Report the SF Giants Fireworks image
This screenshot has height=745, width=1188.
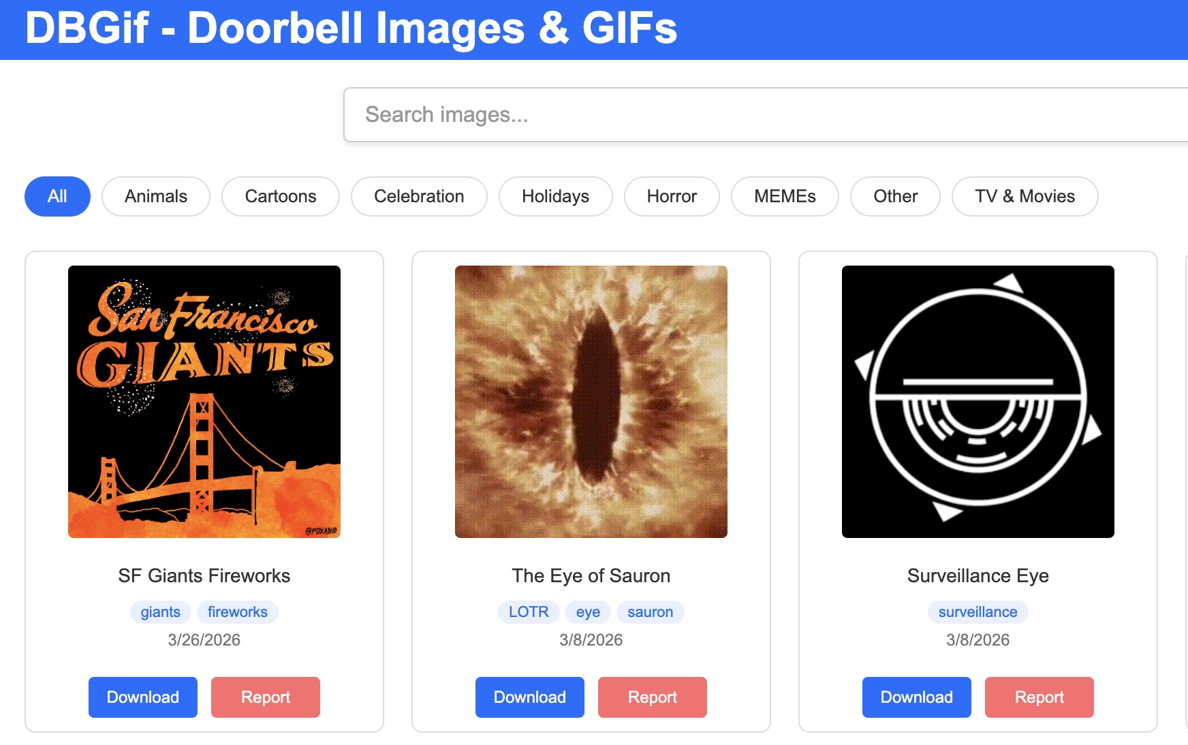[x=265, y=697]
